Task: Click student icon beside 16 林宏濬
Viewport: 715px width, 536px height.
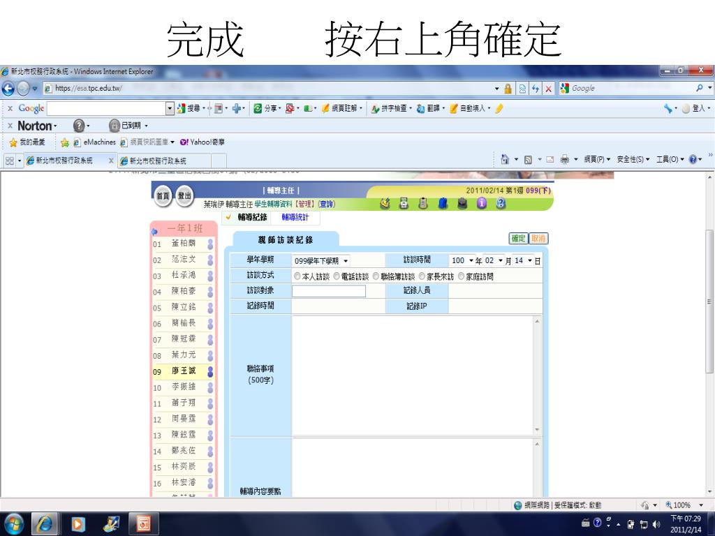Action: pyautogui.click(x=210, y=483)
